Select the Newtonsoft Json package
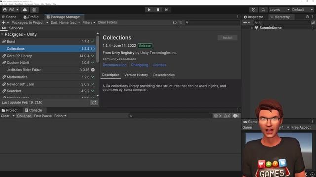 (x=48, y=84)
